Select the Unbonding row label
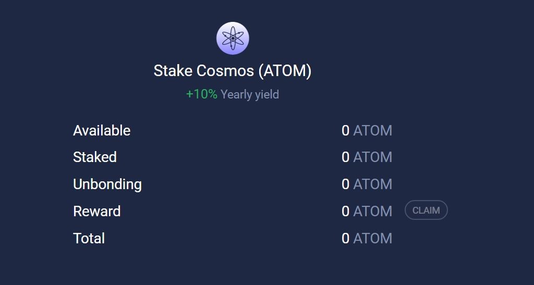This screenshot has height=285, width=534. point(107,184)
